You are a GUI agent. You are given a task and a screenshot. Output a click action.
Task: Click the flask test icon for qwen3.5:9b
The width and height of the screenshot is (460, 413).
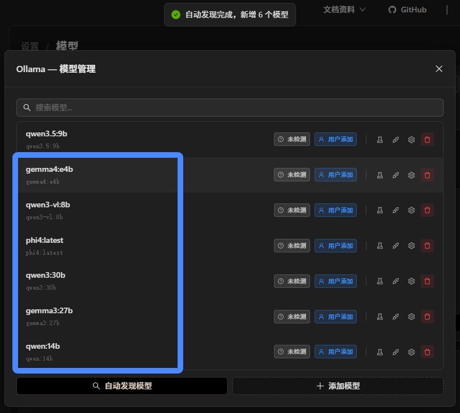point(379,140)
